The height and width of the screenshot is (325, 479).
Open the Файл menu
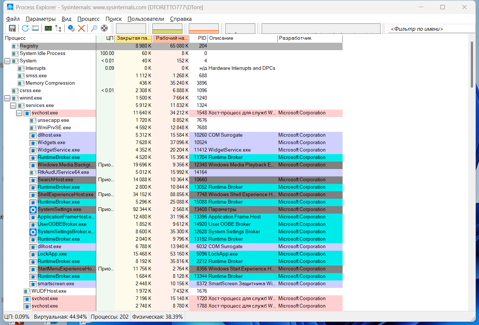[13, 19]
